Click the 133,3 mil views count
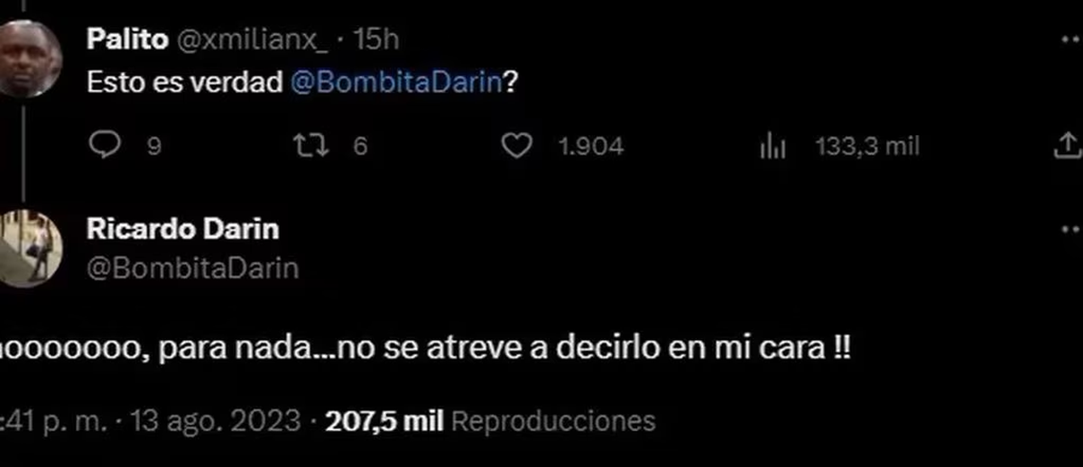The height and width of the screenshot is (467, 1083). click(x=867, y=146)
